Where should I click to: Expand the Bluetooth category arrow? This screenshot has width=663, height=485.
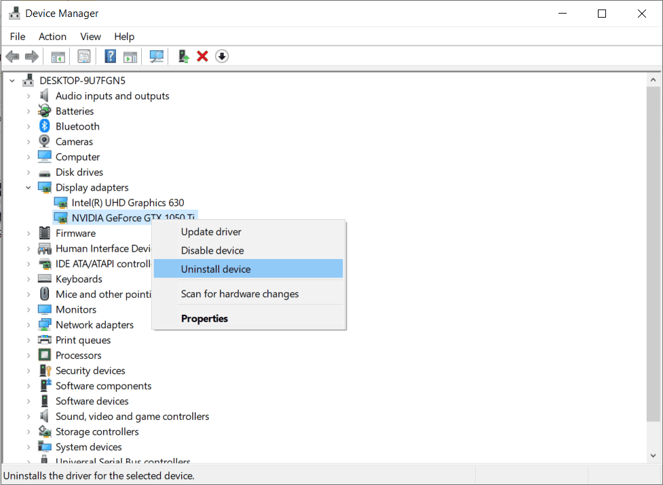pos(29,126)
